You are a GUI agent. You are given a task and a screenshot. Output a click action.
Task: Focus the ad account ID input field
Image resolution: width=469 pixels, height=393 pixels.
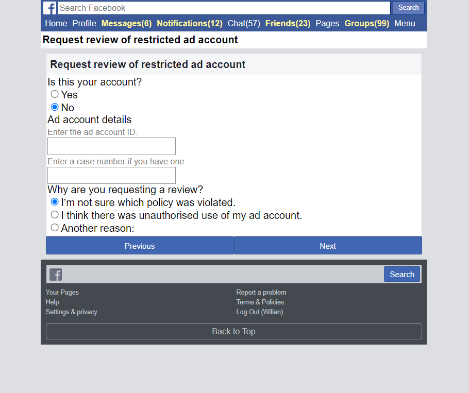111,146
